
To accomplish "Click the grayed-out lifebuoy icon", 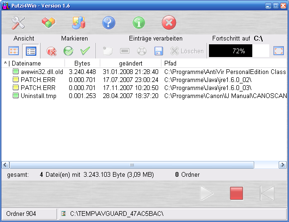I will pyautogui.click(x=142, y=51).
